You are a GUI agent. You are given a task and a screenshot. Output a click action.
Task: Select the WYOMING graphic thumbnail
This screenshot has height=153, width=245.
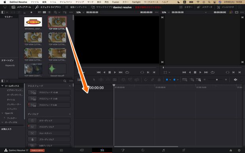click(x=33, y=22)
